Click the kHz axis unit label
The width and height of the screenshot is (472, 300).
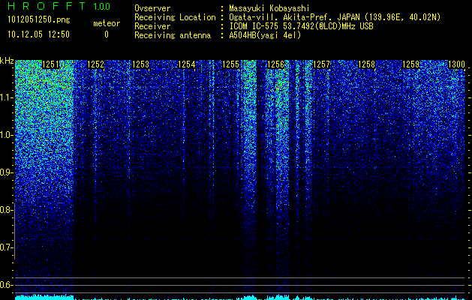click(7, 61)
